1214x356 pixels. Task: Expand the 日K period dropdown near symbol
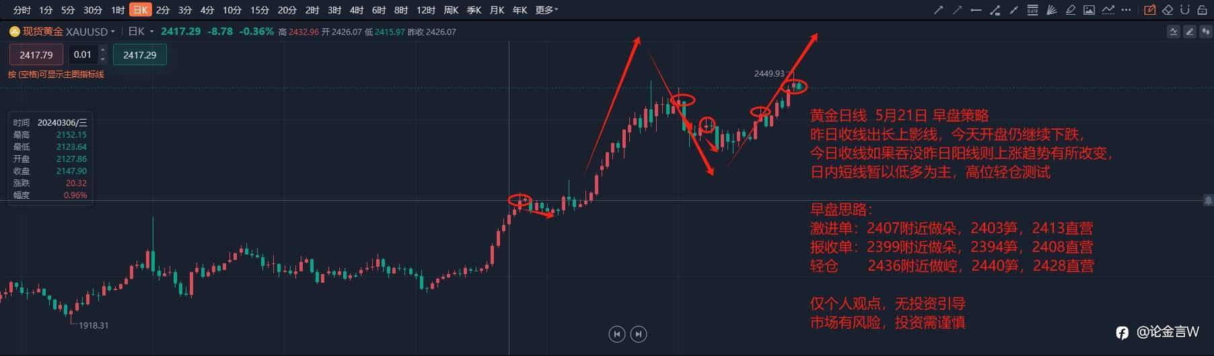pyautogui.click(x=141, y=32)
